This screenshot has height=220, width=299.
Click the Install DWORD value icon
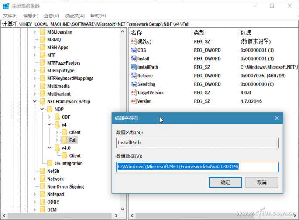134,58
